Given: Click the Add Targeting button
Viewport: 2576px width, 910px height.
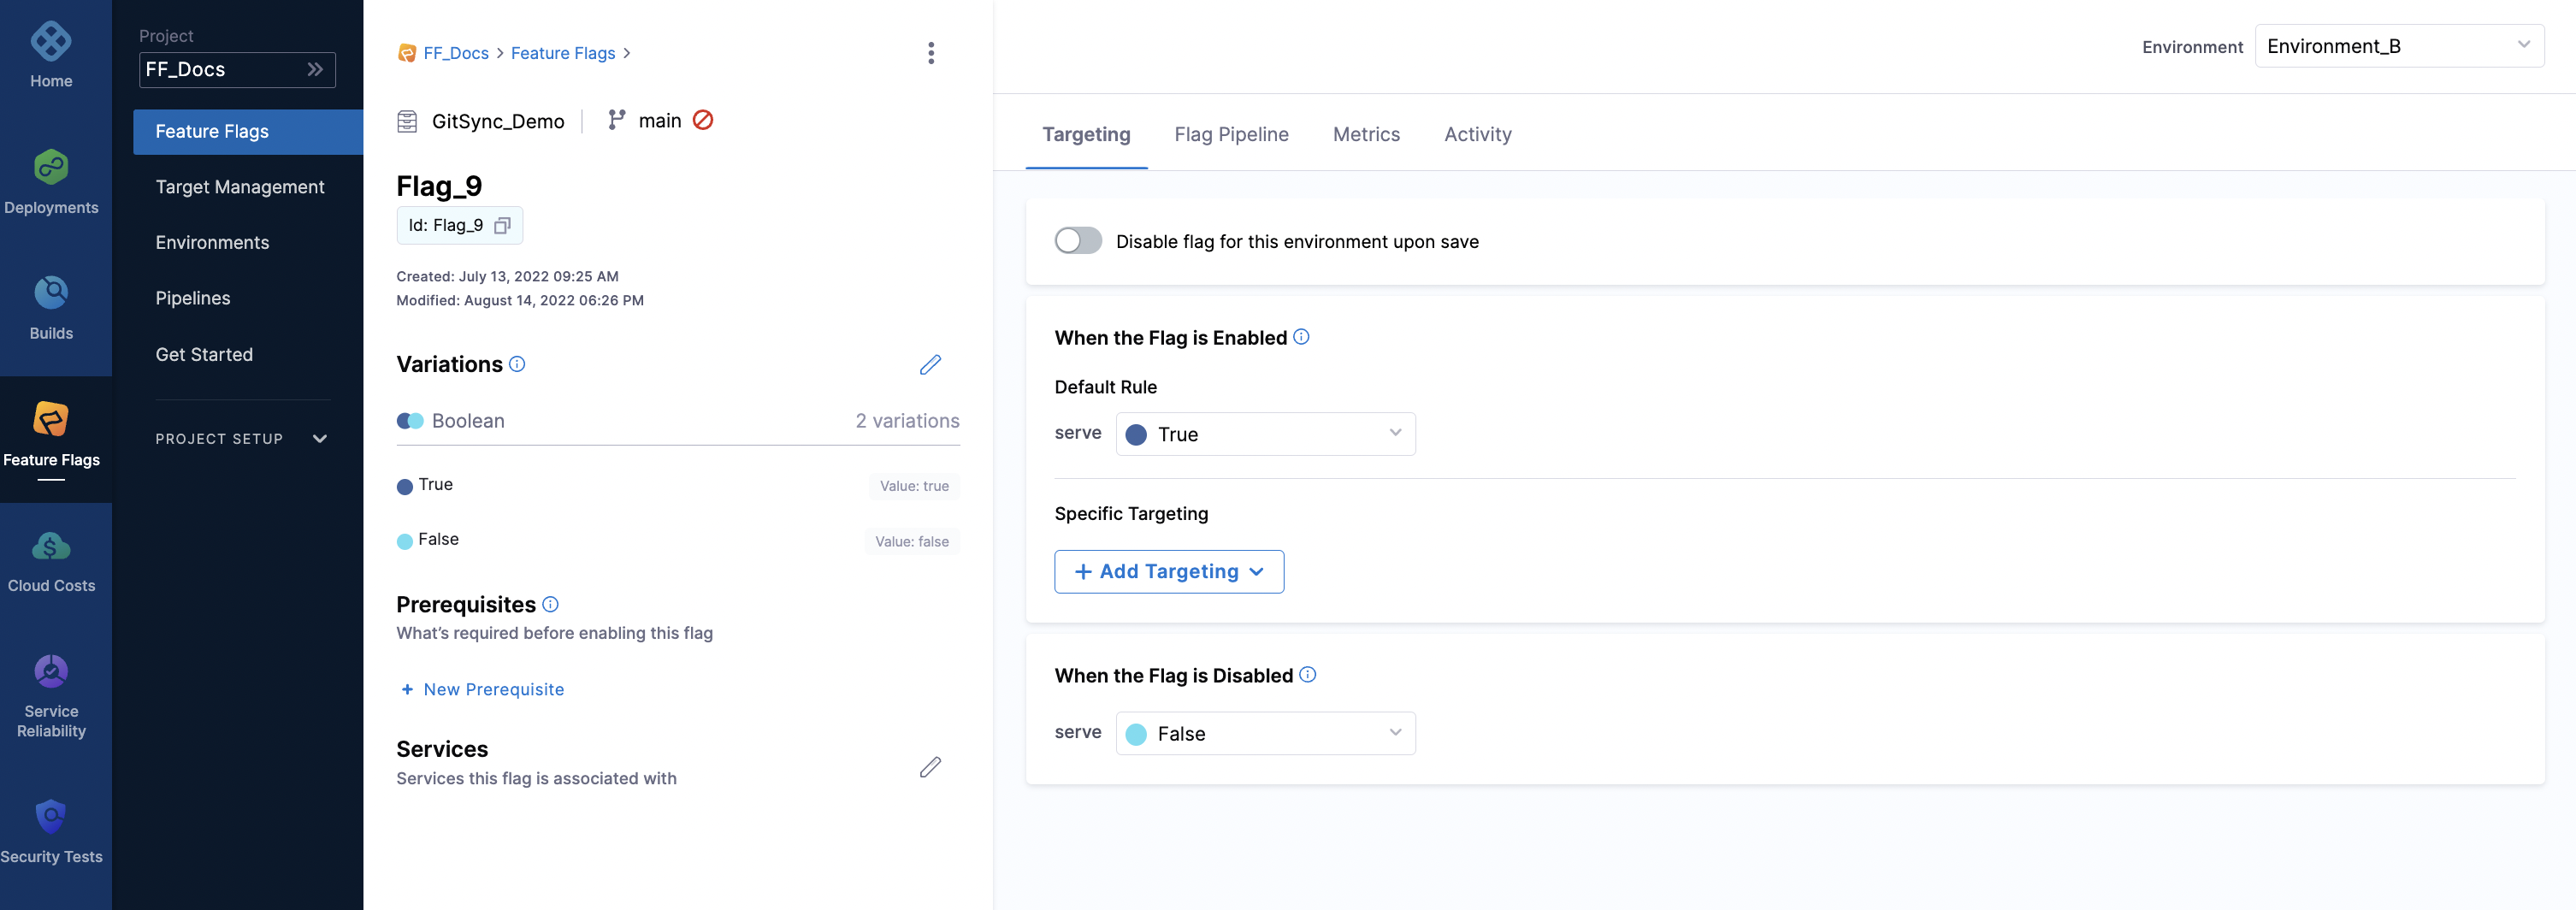Looking at the screenshot, I should (1168, 571).
